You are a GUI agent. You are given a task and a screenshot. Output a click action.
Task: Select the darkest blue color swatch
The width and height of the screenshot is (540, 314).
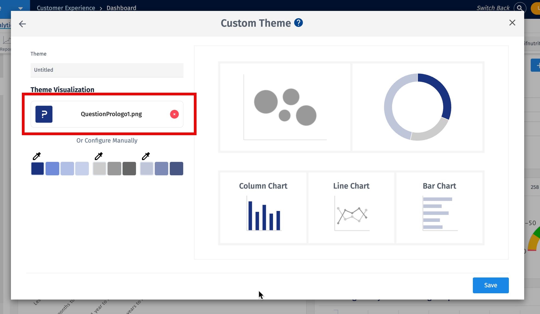tap(37, 168)
